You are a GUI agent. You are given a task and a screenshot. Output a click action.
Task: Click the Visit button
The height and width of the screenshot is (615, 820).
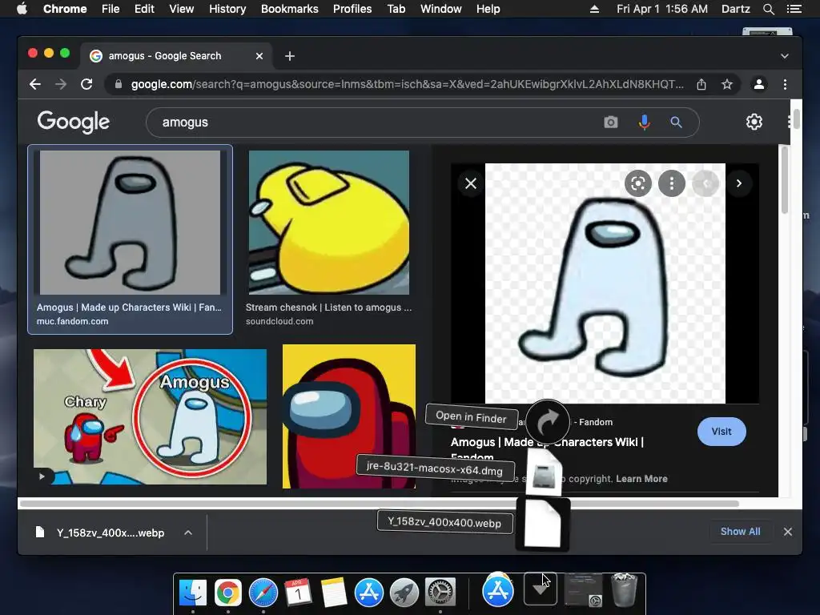point(722,432)
